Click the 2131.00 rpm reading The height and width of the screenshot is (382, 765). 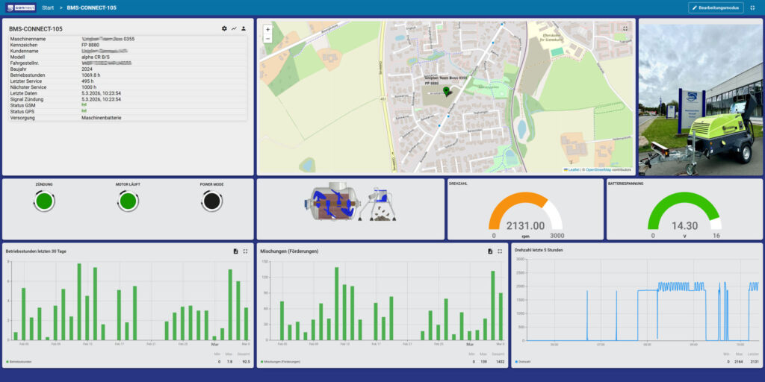click(525, 225)
